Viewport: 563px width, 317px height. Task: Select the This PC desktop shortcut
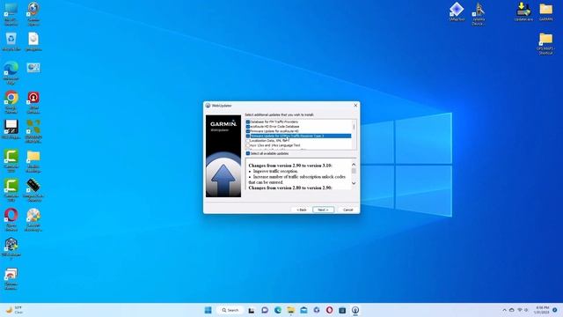pyautogui.click(x=11, y=14)
